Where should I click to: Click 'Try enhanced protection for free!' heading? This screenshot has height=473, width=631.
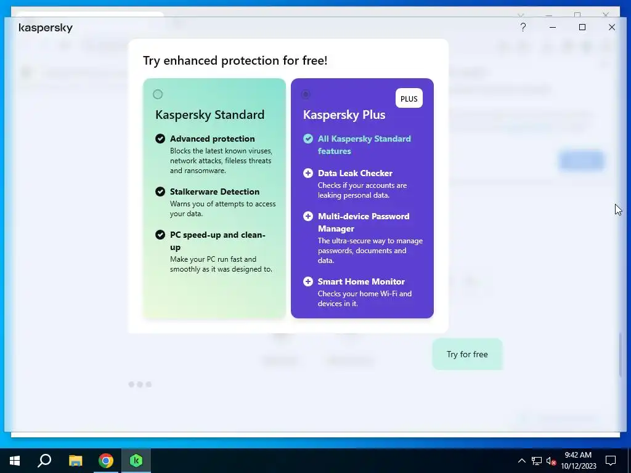click(x=235, y=60)
